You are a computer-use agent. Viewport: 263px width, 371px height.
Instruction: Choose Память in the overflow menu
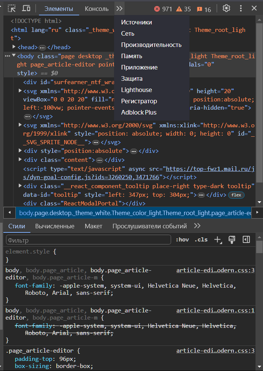[x=152, y=56]
